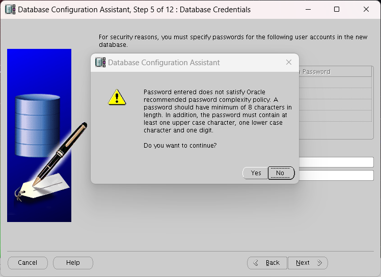The width and height of the screenshot is (381, 277).
Task: Click No in the warning dialog
Action: click(x=281, y=173)
